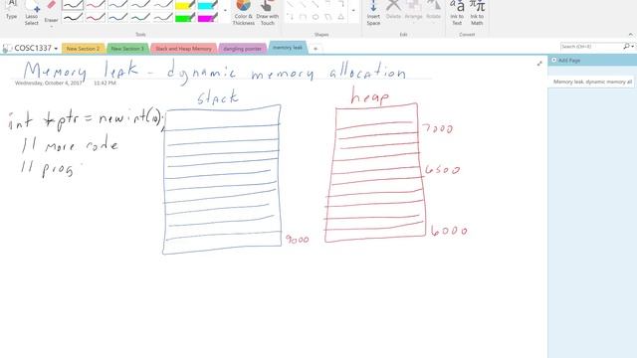Focus the Search box

(591, 47)
